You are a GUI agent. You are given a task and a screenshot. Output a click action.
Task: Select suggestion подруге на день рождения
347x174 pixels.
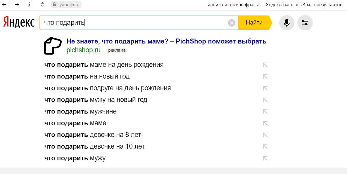[x=107, y=88]
